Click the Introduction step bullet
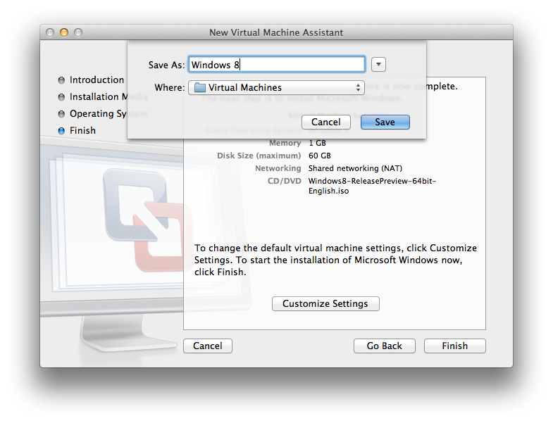Viewport: 553px width, 423px height. 61,80
